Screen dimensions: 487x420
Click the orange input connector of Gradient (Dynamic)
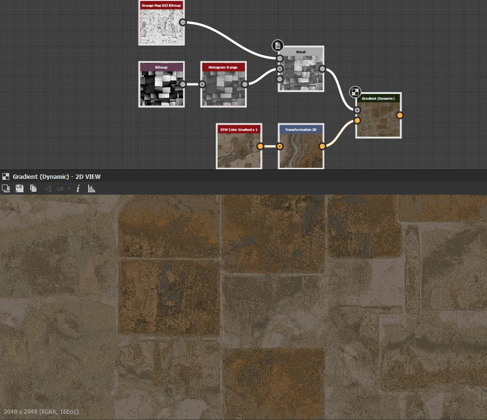[x=357, y=120]
